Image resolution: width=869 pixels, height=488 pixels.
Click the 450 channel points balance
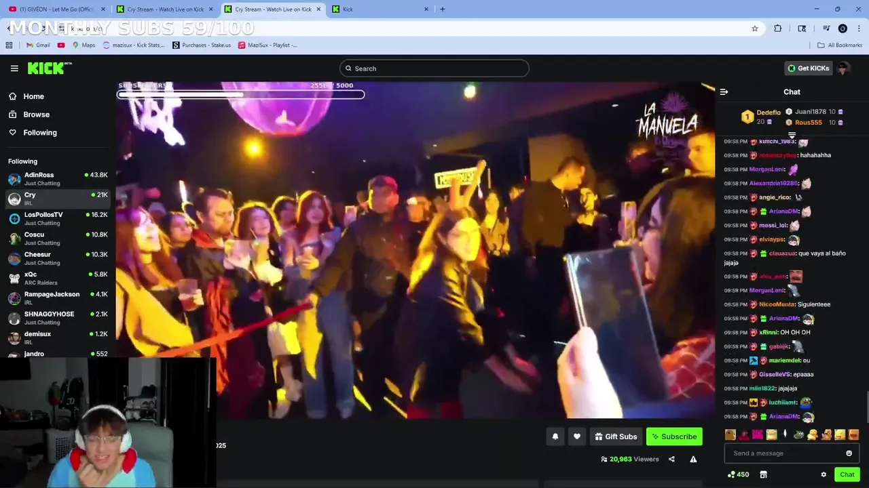(x=738, y=474)
